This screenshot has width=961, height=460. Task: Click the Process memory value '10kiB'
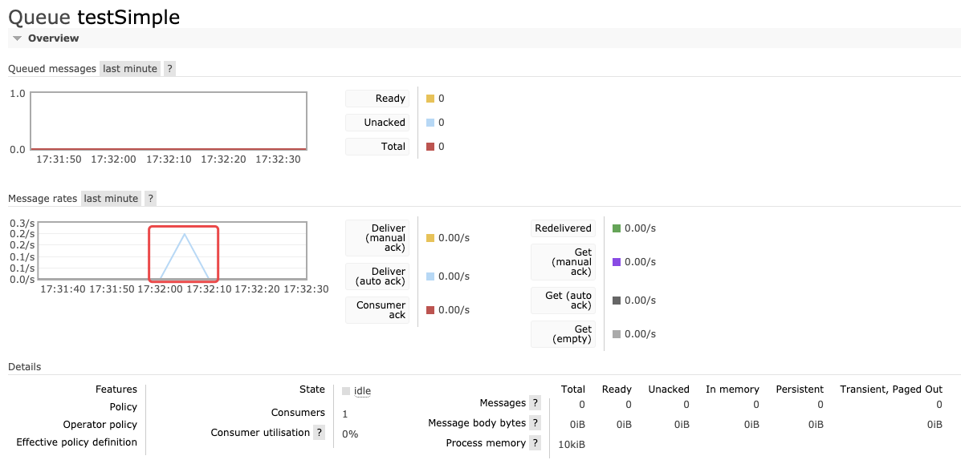571,444
